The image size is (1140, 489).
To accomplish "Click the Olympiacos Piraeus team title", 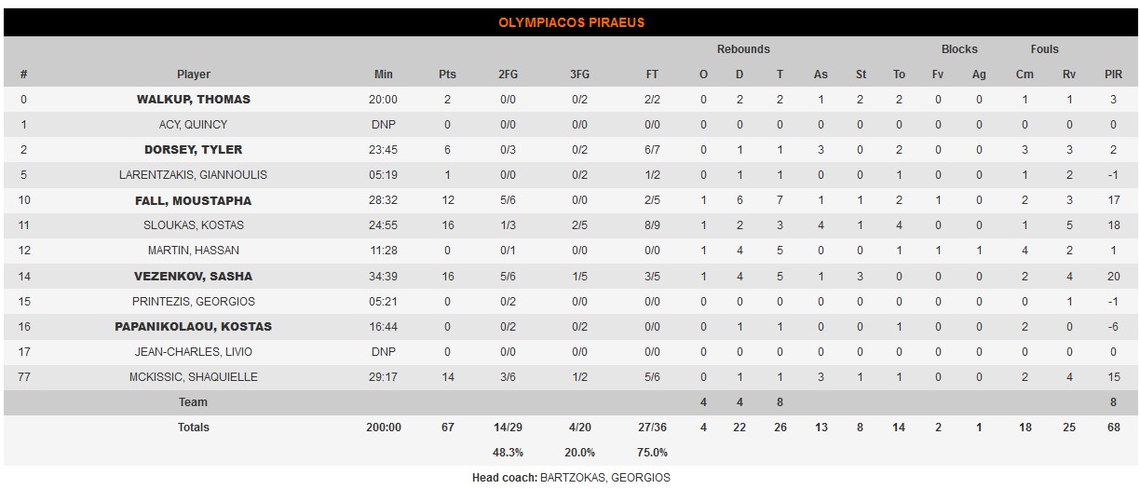I will 571,22.
